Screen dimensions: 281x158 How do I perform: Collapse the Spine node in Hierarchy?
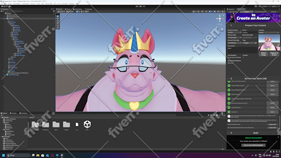tap(10, 36)
